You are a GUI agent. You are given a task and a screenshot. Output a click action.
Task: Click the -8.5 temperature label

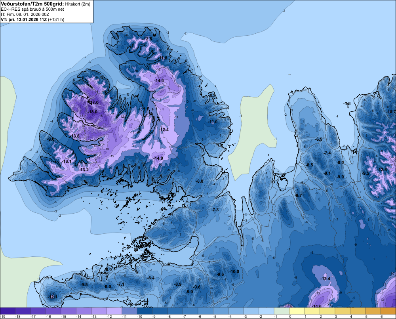click(309, 165)
